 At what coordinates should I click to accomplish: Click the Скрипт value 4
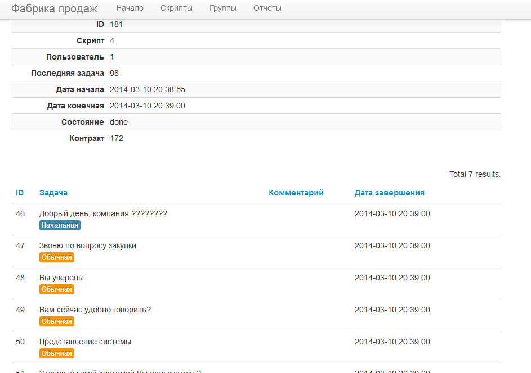click(x=112, y=41)
